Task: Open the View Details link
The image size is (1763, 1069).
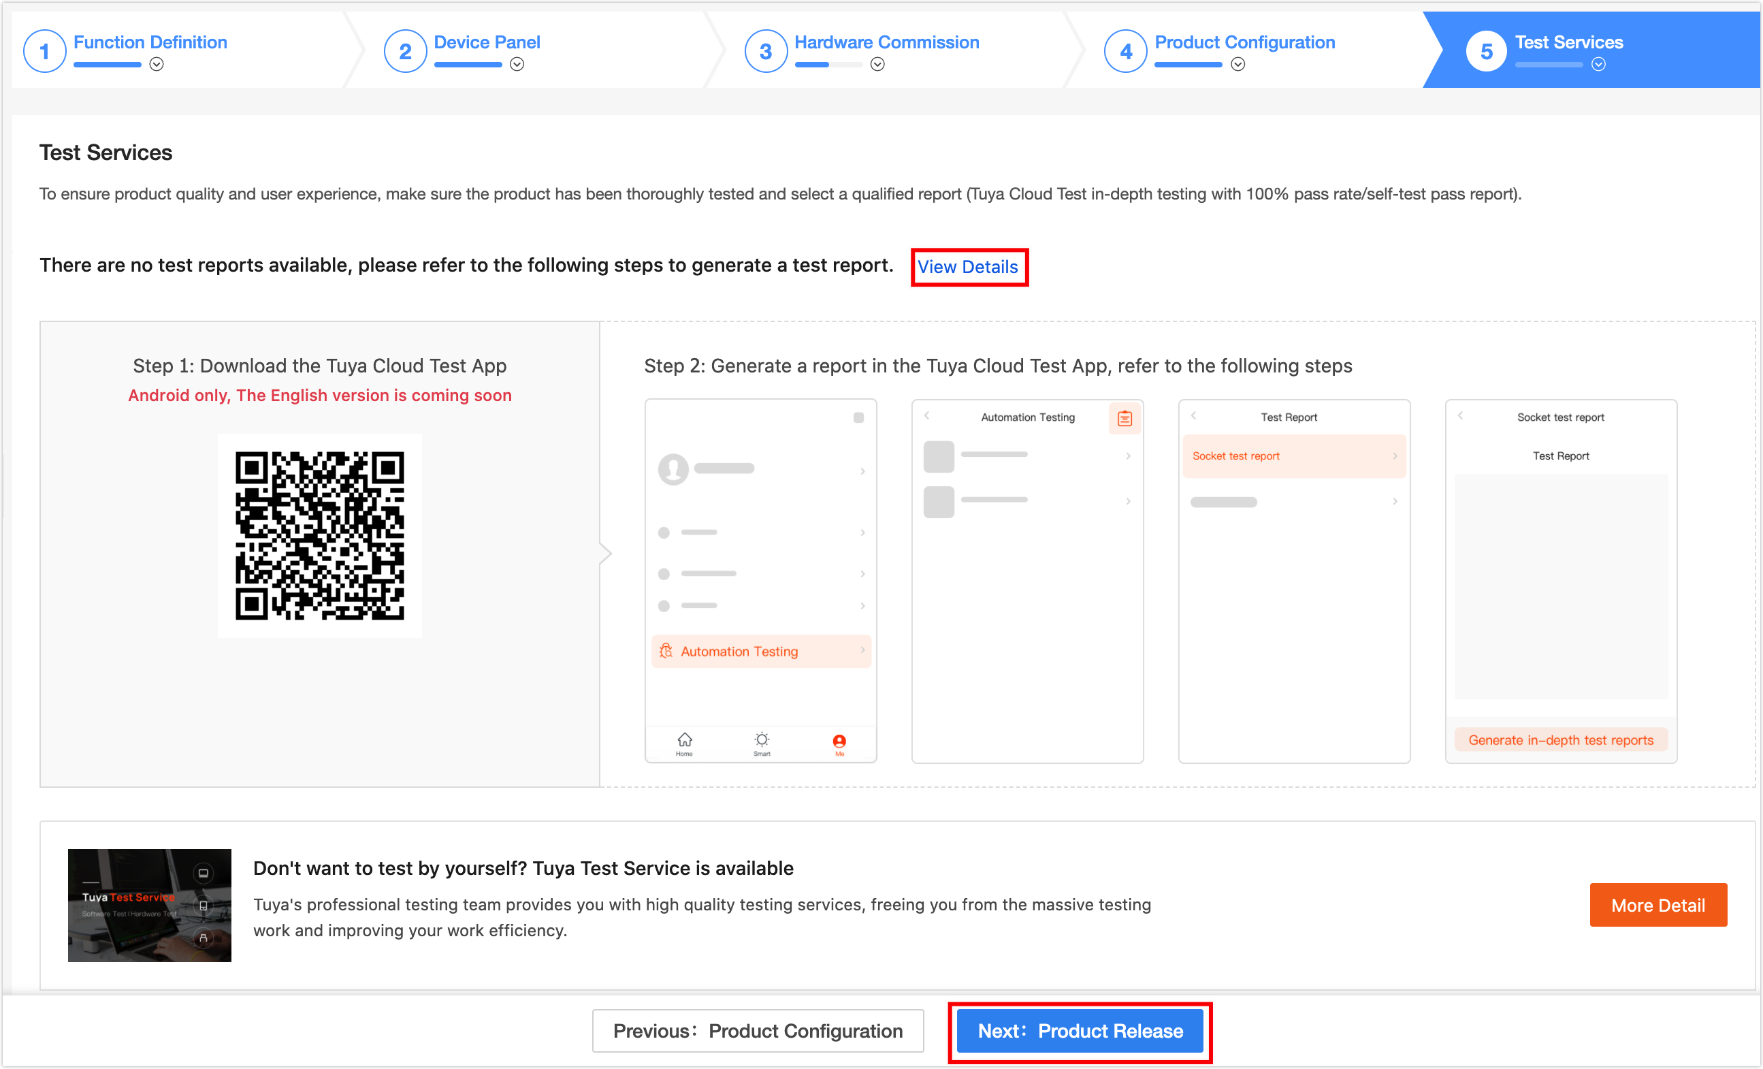Action: (x=968, y=267)
